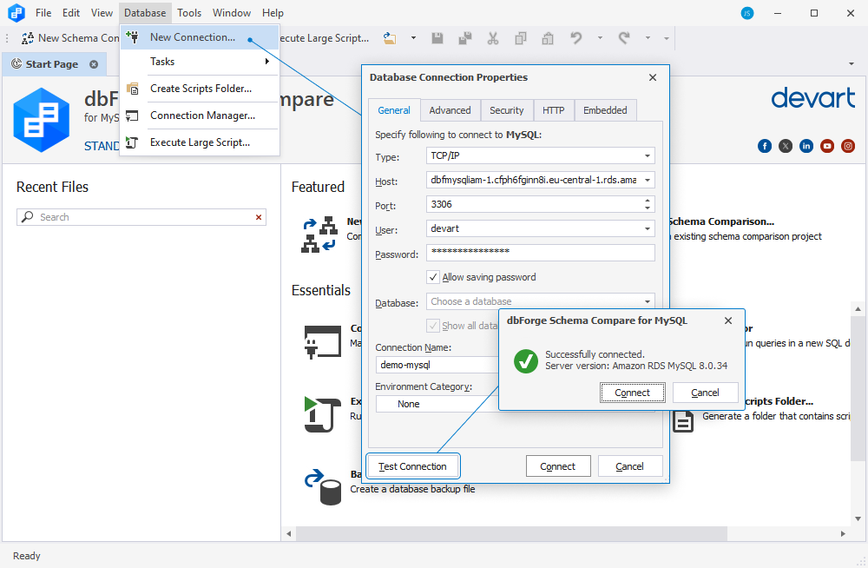Screen dimensions: 868x568
Task: Click the Undo arrow toolbar icon
Action: 576,38
